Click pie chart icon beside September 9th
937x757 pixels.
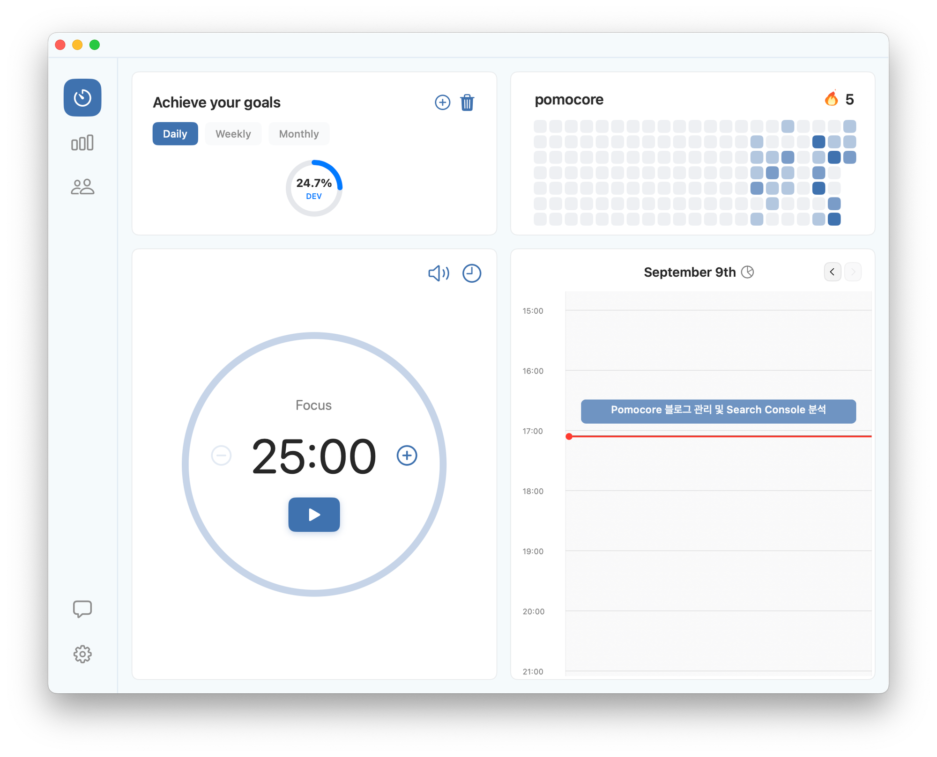point(747,272)
